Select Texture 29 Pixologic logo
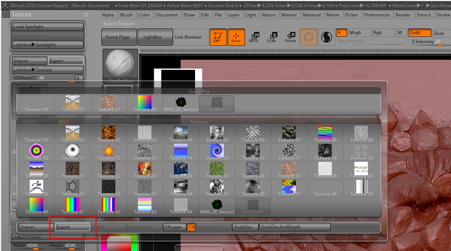Screen dimensions: 451x251 pos(361,170)
